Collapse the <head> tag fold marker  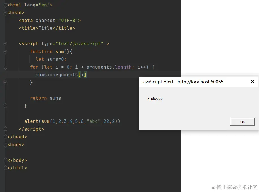coord(5,13)
